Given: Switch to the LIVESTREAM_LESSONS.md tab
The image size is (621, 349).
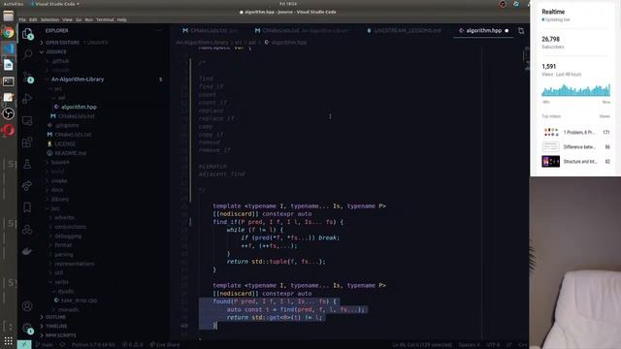Looking at the screenshot, I should (408, 30).
